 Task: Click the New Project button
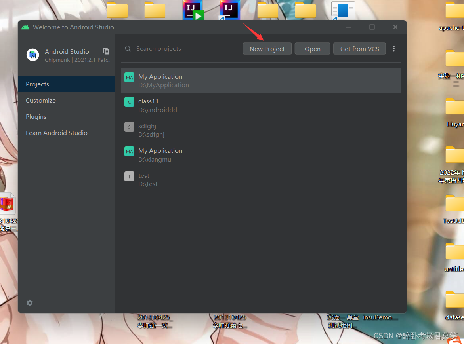coord(267,49)
